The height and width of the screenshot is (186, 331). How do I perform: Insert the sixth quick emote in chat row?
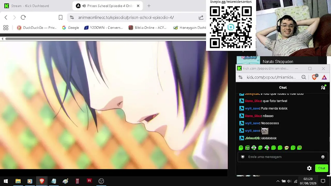(x=274, y=148)
